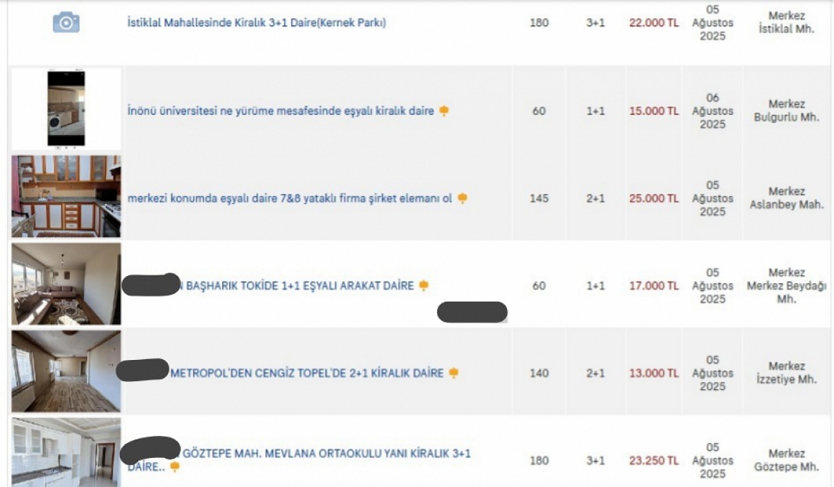Click the 22.000 TL price
This screenshot has width=834, height=487.
tap(654, 22)
